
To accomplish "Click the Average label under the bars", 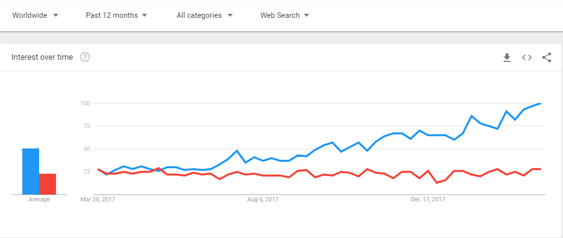I will [39, 200].
